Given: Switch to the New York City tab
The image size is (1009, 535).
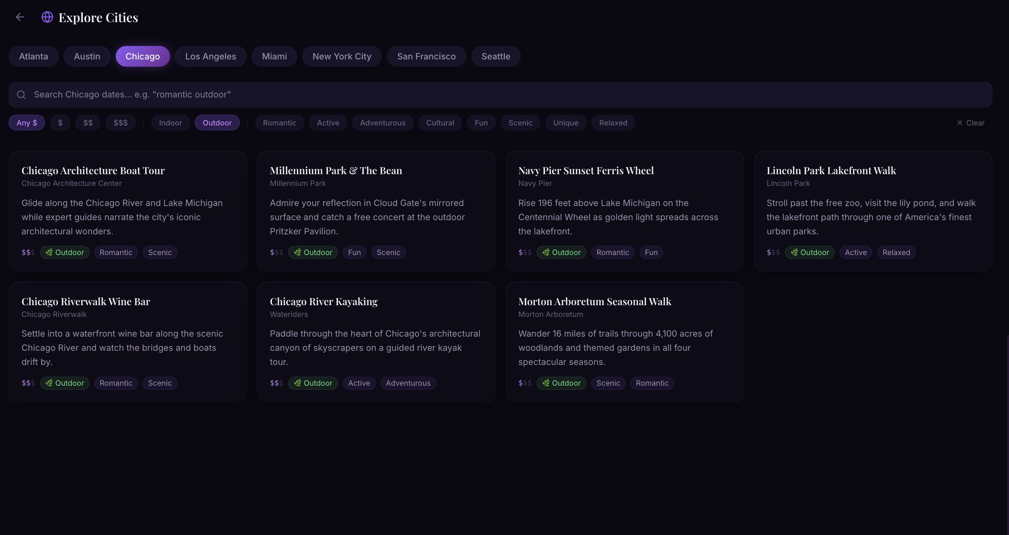Looking at the screenshot, I should pyautogui.click(x=341, y=56).
